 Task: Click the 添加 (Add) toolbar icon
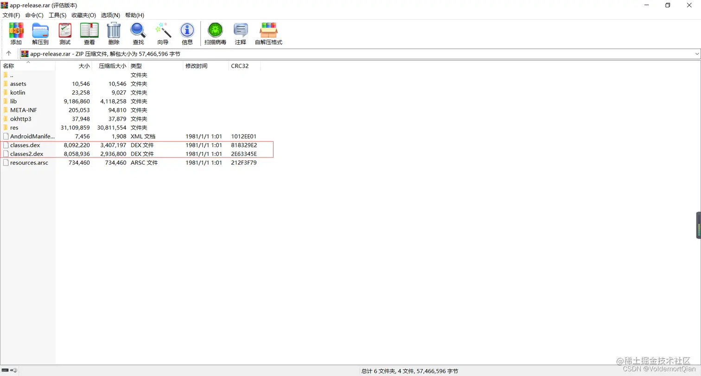point(16,31)
